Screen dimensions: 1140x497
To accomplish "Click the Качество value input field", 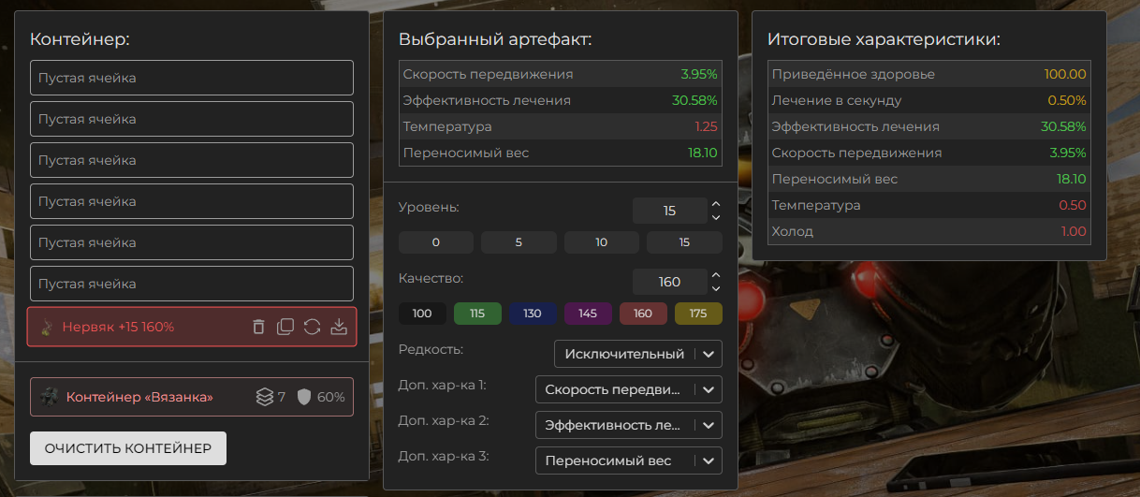I will (x=668, y=282).
